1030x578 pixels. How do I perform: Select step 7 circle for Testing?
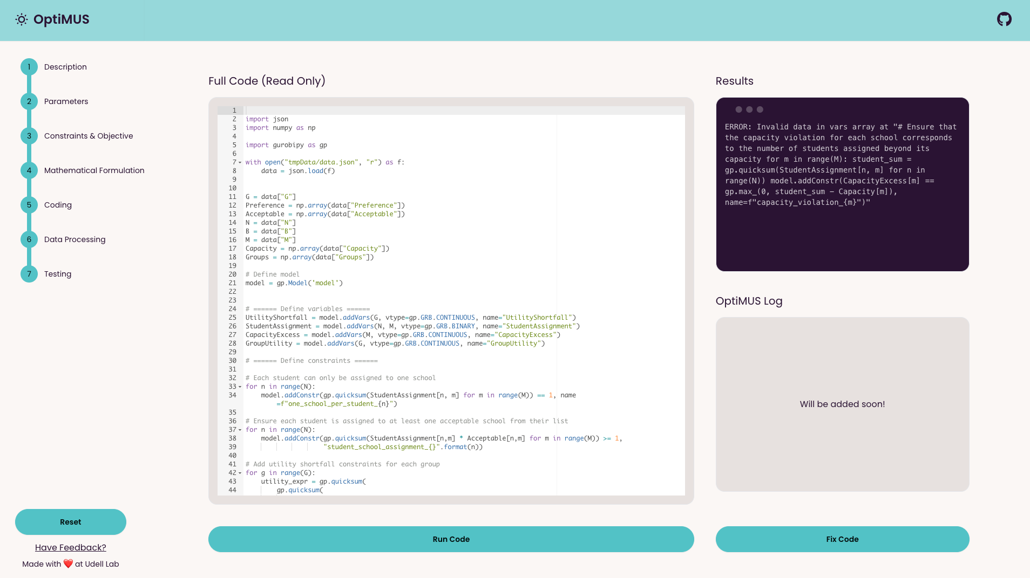pyautogui.click(x=29, y=274)
